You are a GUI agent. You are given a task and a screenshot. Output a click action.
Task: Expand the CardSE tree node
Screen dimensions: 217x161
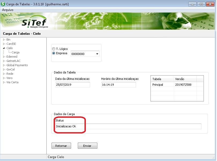[4, 44]
